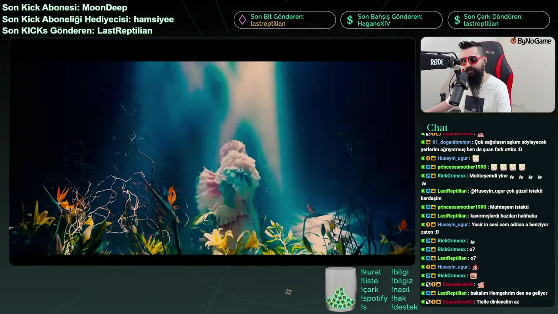Click the dollar icon beside Son Bahşiş Gönderen

(349, 20)
